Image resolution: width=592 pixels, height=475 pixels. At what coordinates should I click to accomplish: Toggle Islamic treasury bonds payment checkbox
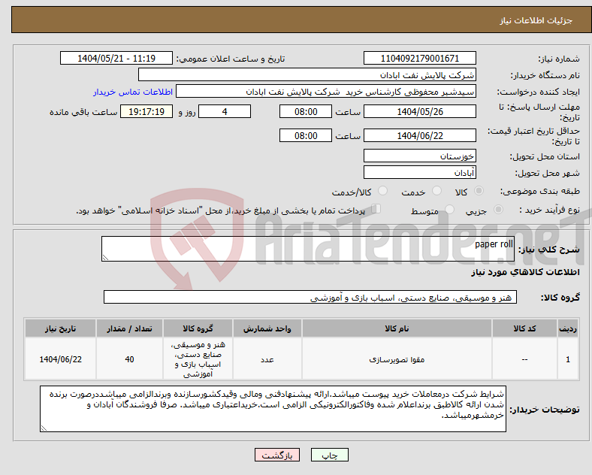coord(376,209)
